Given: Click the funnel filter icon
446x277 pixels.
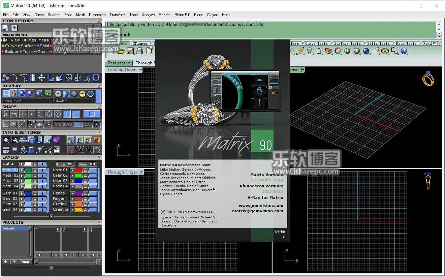Looking at the screenshot, I should click(40, 150).
